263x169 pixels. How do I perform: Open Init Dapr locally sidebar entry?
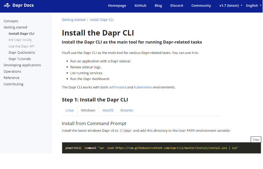coord(20,40)
